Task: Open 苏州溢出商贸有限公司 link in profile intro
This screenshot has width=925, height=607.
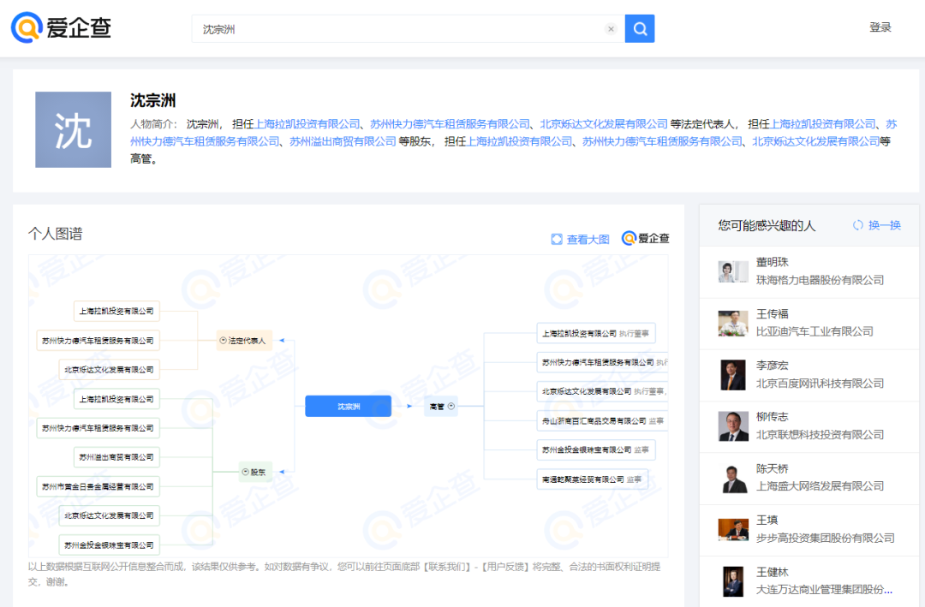Action: [343, 141]
